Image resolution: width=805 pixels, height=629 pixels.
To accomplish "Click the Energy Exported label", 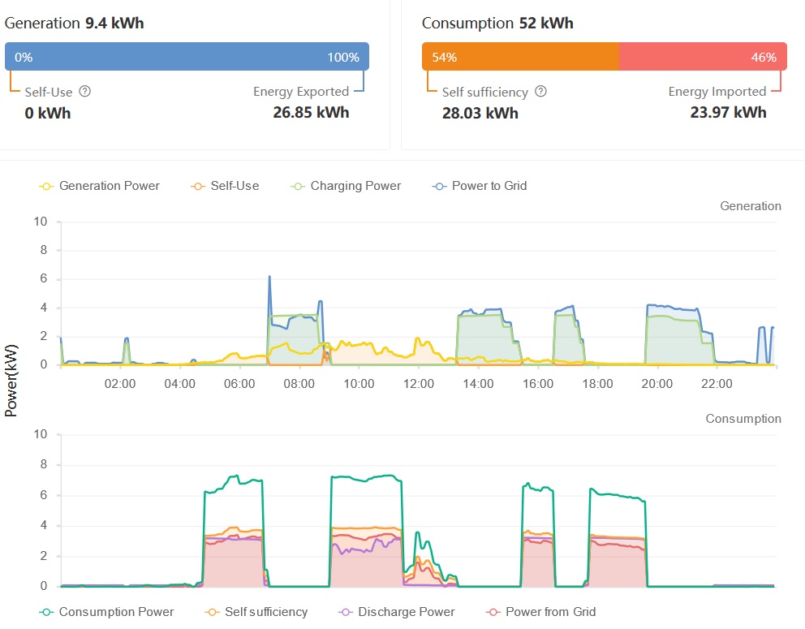I will click(x=301, y=92).
